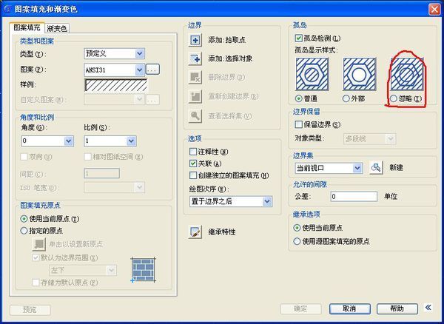The image size is (444, 324).
Task: Enable the 注释性 checkbox
Action: [x=194, y=152]
